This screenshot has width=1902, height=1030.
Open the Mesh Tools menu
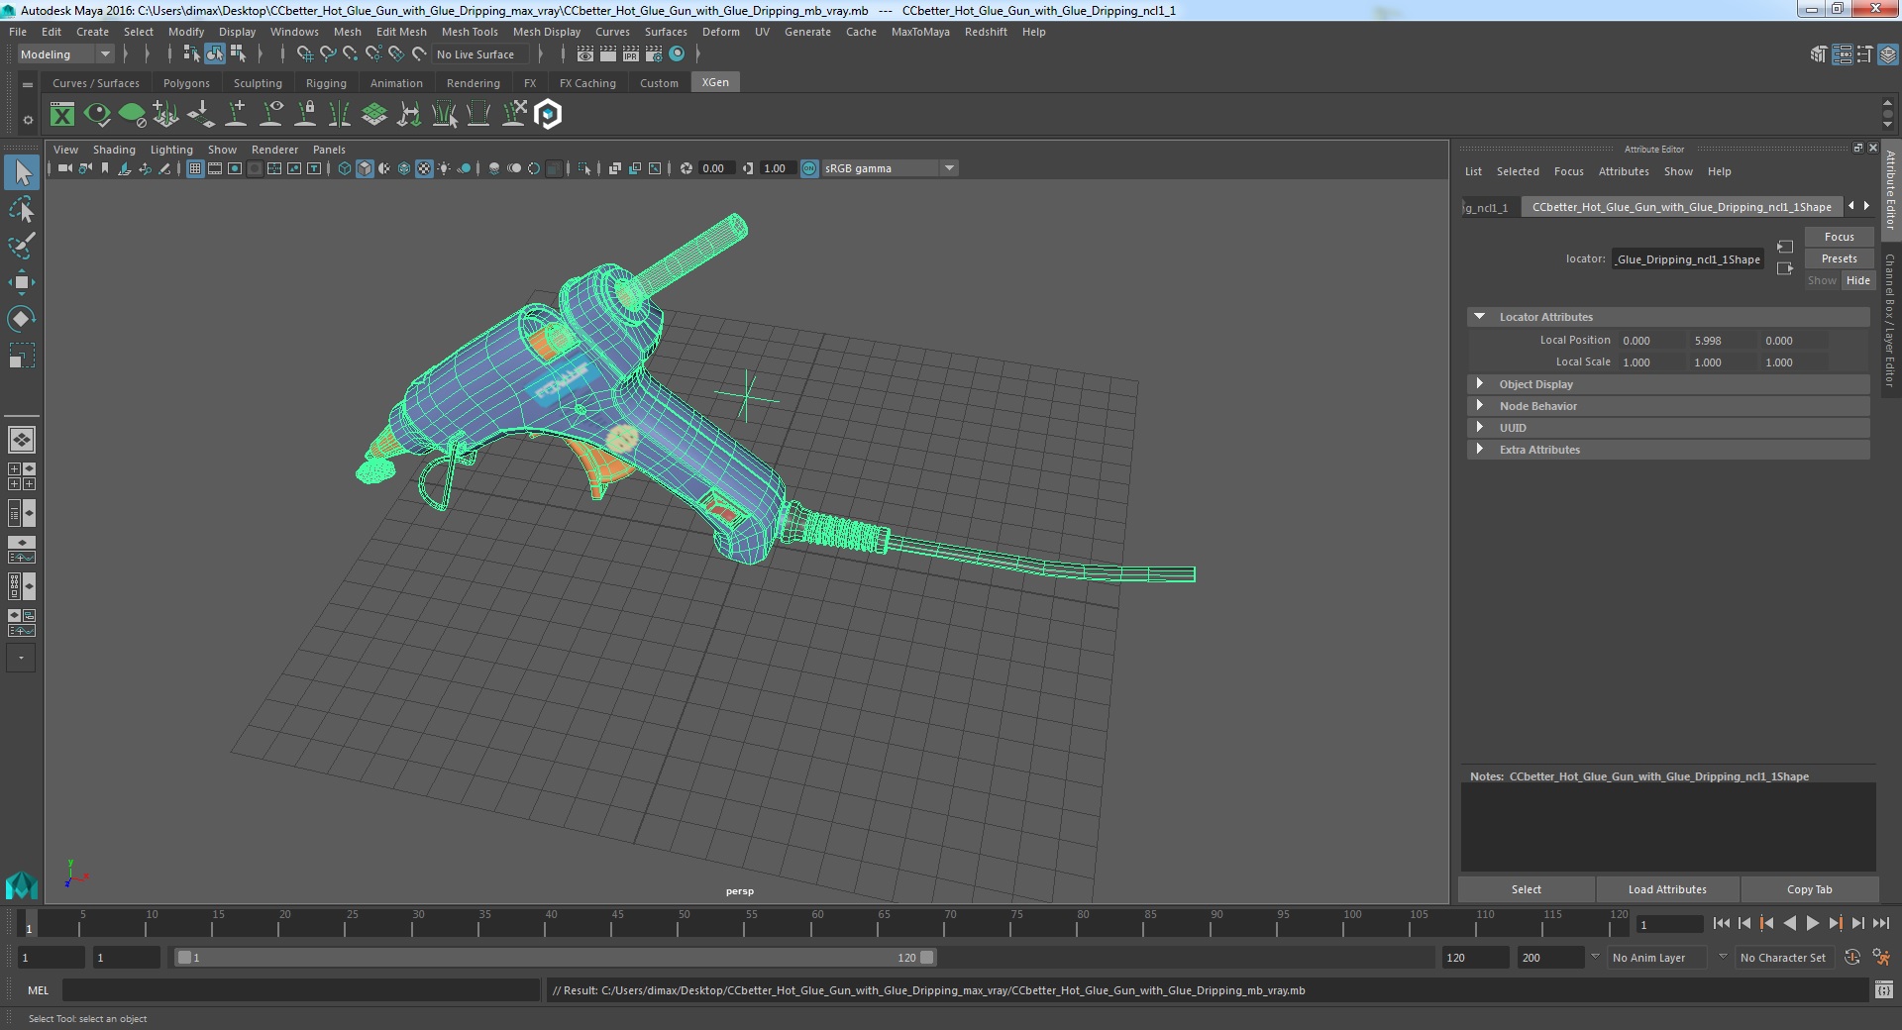tap(470, 32)
